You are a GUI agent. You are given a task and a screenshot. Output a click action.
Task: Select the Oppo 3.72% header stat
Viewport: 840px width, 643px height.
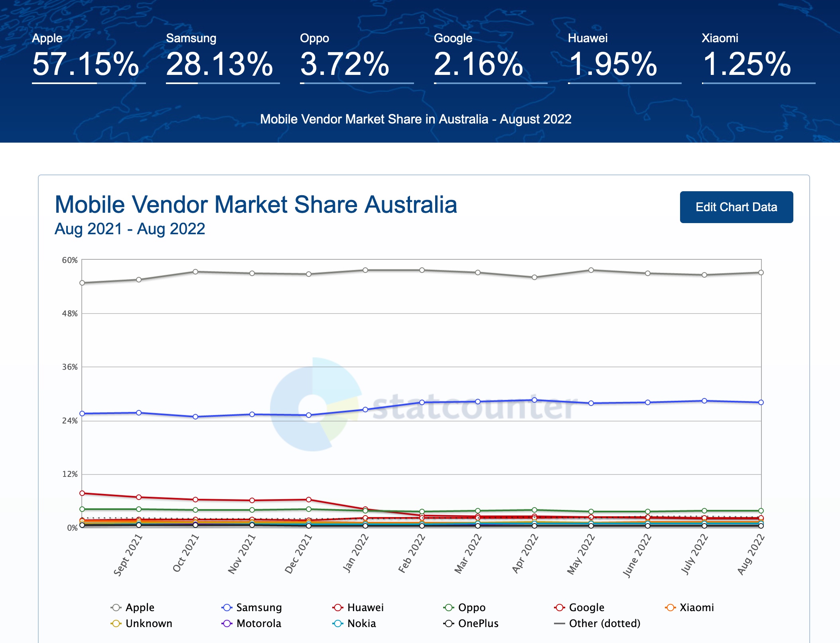click(345, 64)
